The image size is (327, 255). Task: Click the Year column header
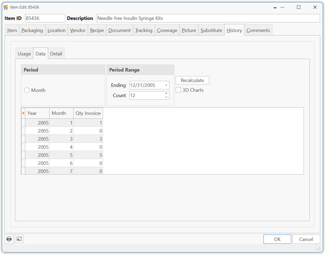pyautogui.click(x=37, y=113)
